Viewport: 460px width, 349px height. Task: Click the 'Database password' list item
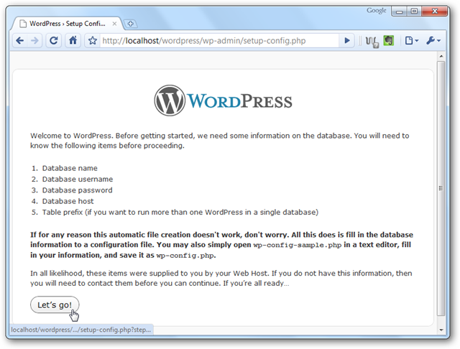[x=77, y=190]
